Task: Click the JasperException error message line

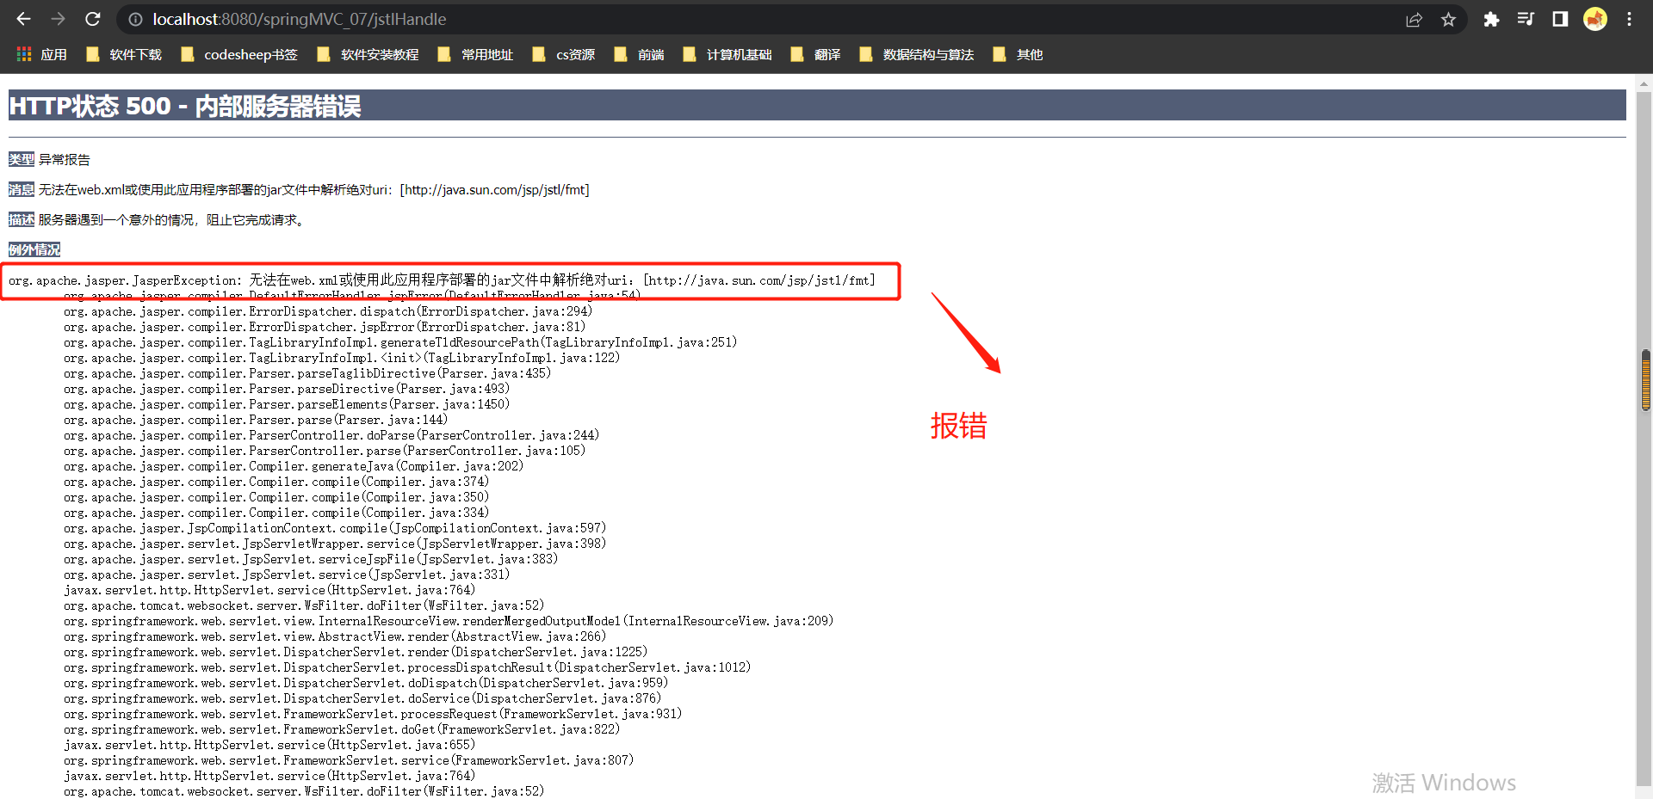Action: point(442,280)
